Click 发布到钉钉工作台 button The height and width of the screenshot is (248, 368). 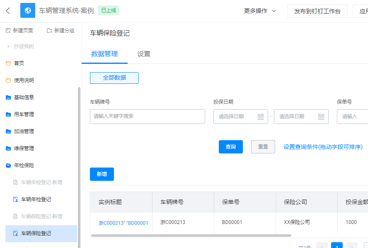(x=317, y=11)
